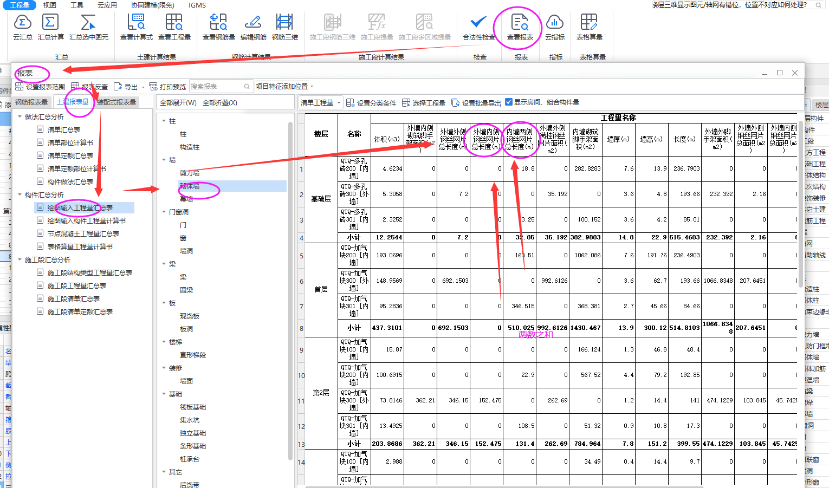This screenshot has height=488, width=829.
Task: Click 基础层 floor cell in table
Action: (x=321, y=199)
